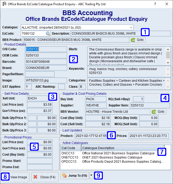Screen dimensions: 173x184
Task: Click the Brand field CONNOISSEUR
Action: [46, 68]
